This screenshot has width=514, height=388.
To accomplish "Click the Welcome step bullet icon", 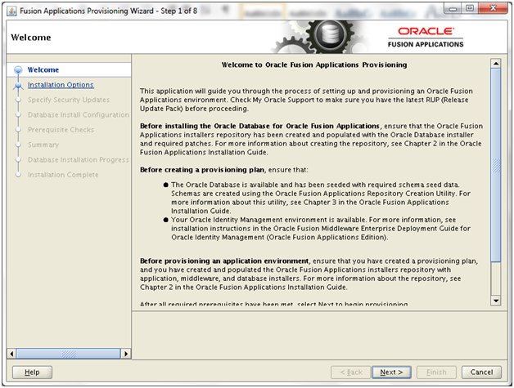I will 18,70.
